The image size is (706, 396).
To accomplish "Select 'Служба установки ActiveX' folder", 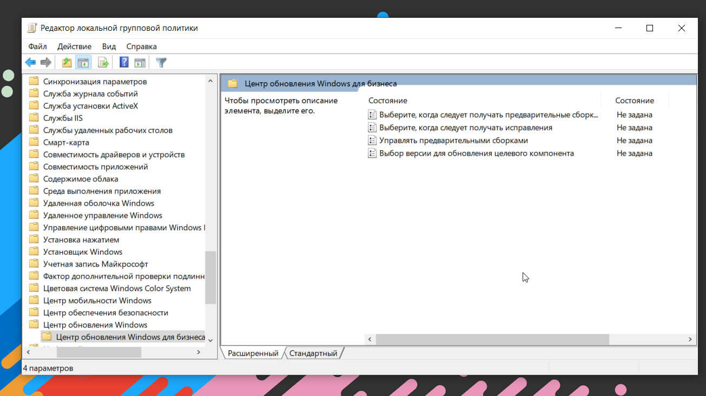I will point(90,106).
